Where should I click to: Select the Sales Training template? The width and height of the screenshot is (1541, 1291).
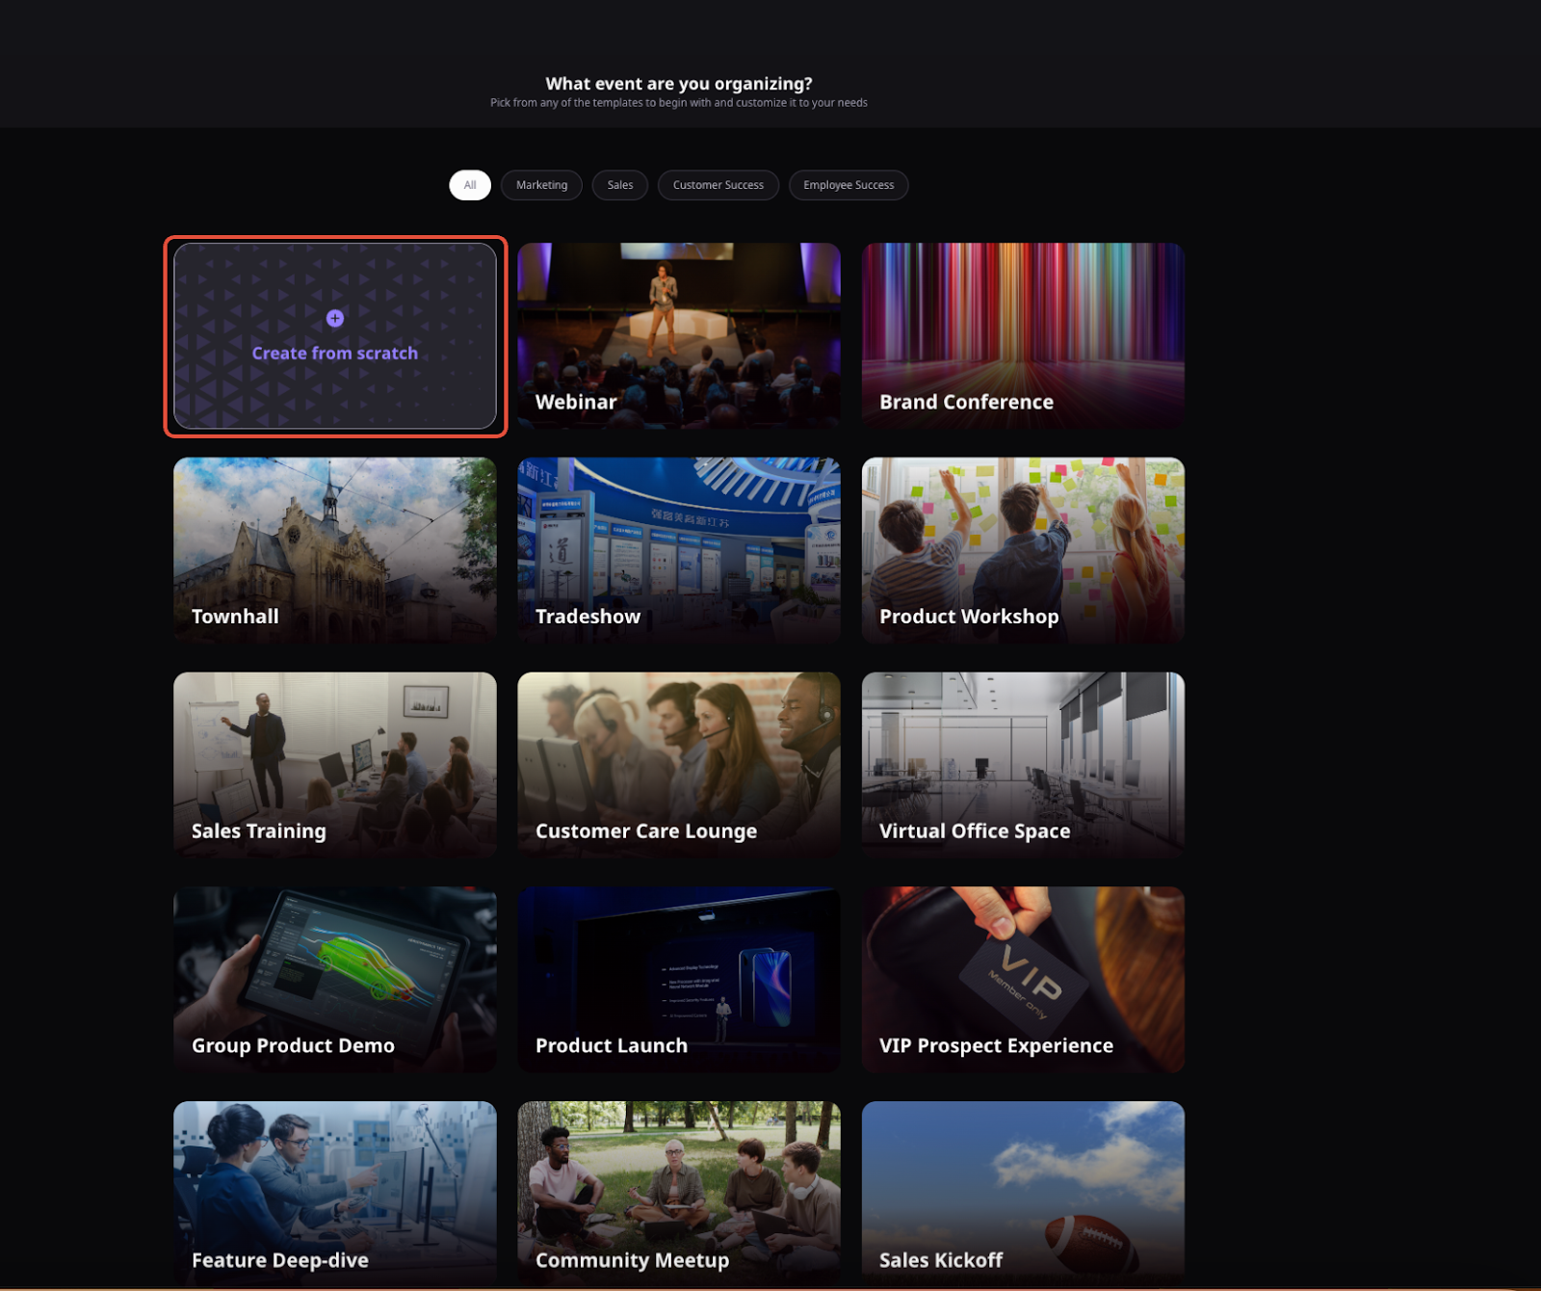[x=335, y=764]
